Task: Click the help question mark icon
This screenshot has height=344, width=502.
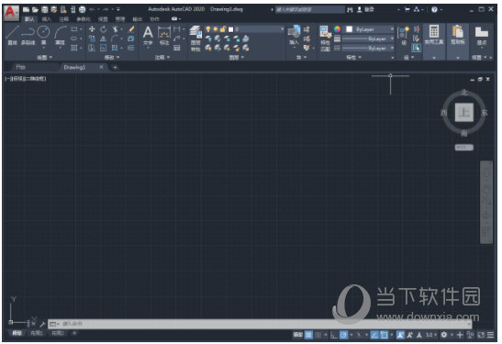Action: [x=434, y=9]
